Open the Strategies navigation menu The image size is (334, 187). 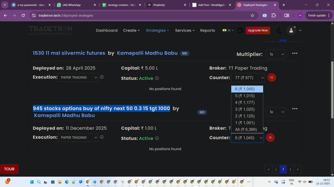pyautogui.click(x=157, y=31)
